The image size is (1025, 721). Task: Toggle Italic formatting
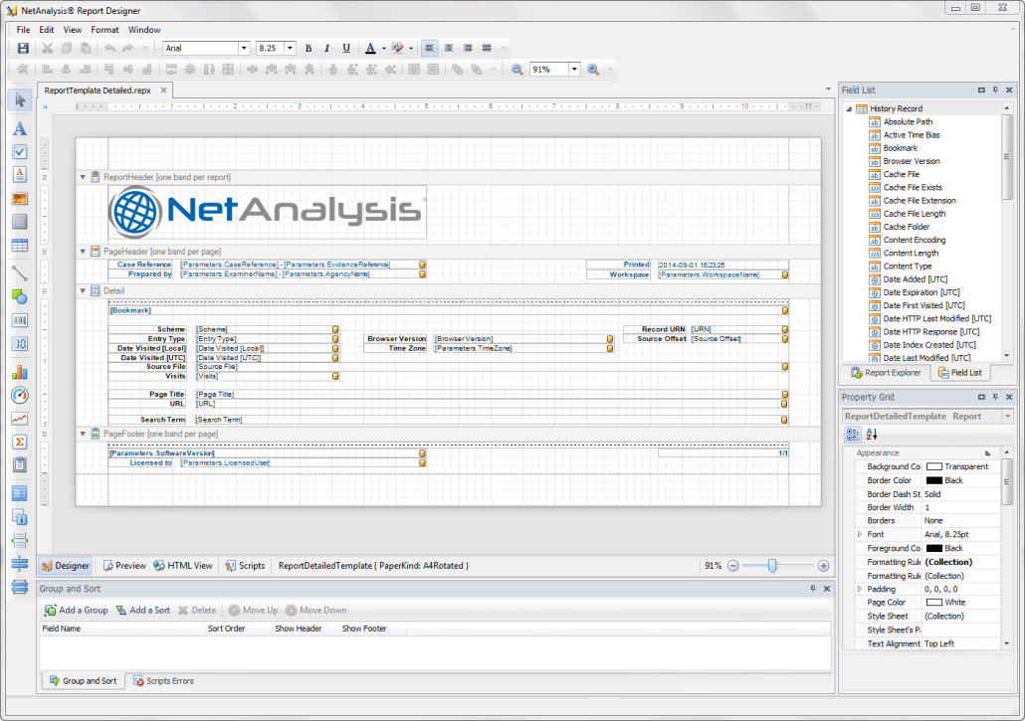pyautogui.click(x=327, y=48)
